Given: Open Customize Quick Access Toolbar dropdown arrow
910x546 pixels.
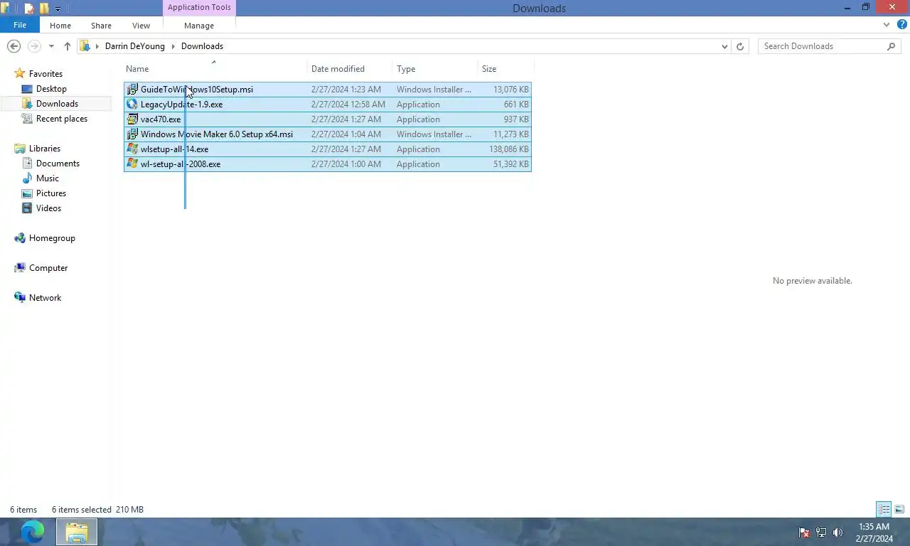Looking at the screenshot, I should click(58, 9).
